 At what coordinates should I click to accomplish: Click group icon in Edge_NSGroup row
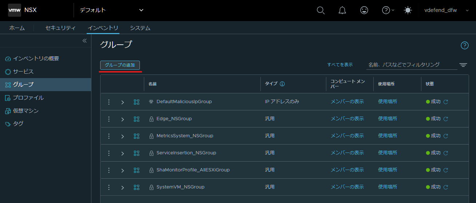(137, 119)
